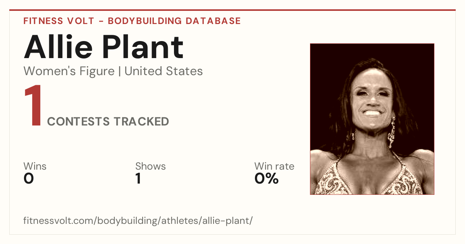Click the word Database in header

point(213,21)
